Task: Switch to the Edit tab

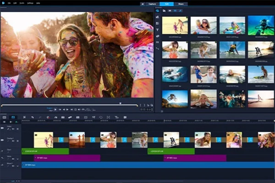Action: pyautogui.click(x=167, y=4)
